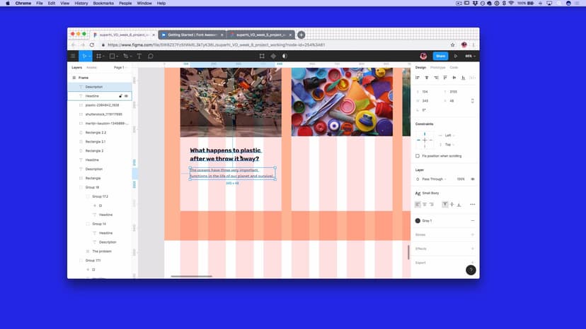Click the Gray 1 fill color swatch

(x=418, y=221)
